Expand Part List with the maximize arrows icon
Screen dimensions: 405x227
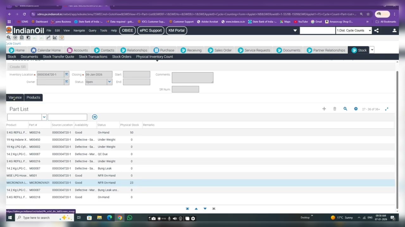[387, 109]
